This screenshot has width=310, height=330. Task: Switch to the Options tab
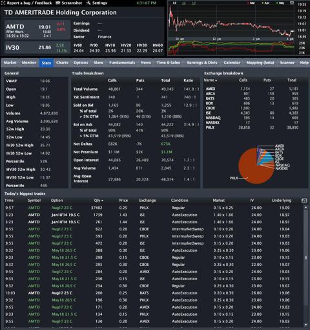(81, 63)
